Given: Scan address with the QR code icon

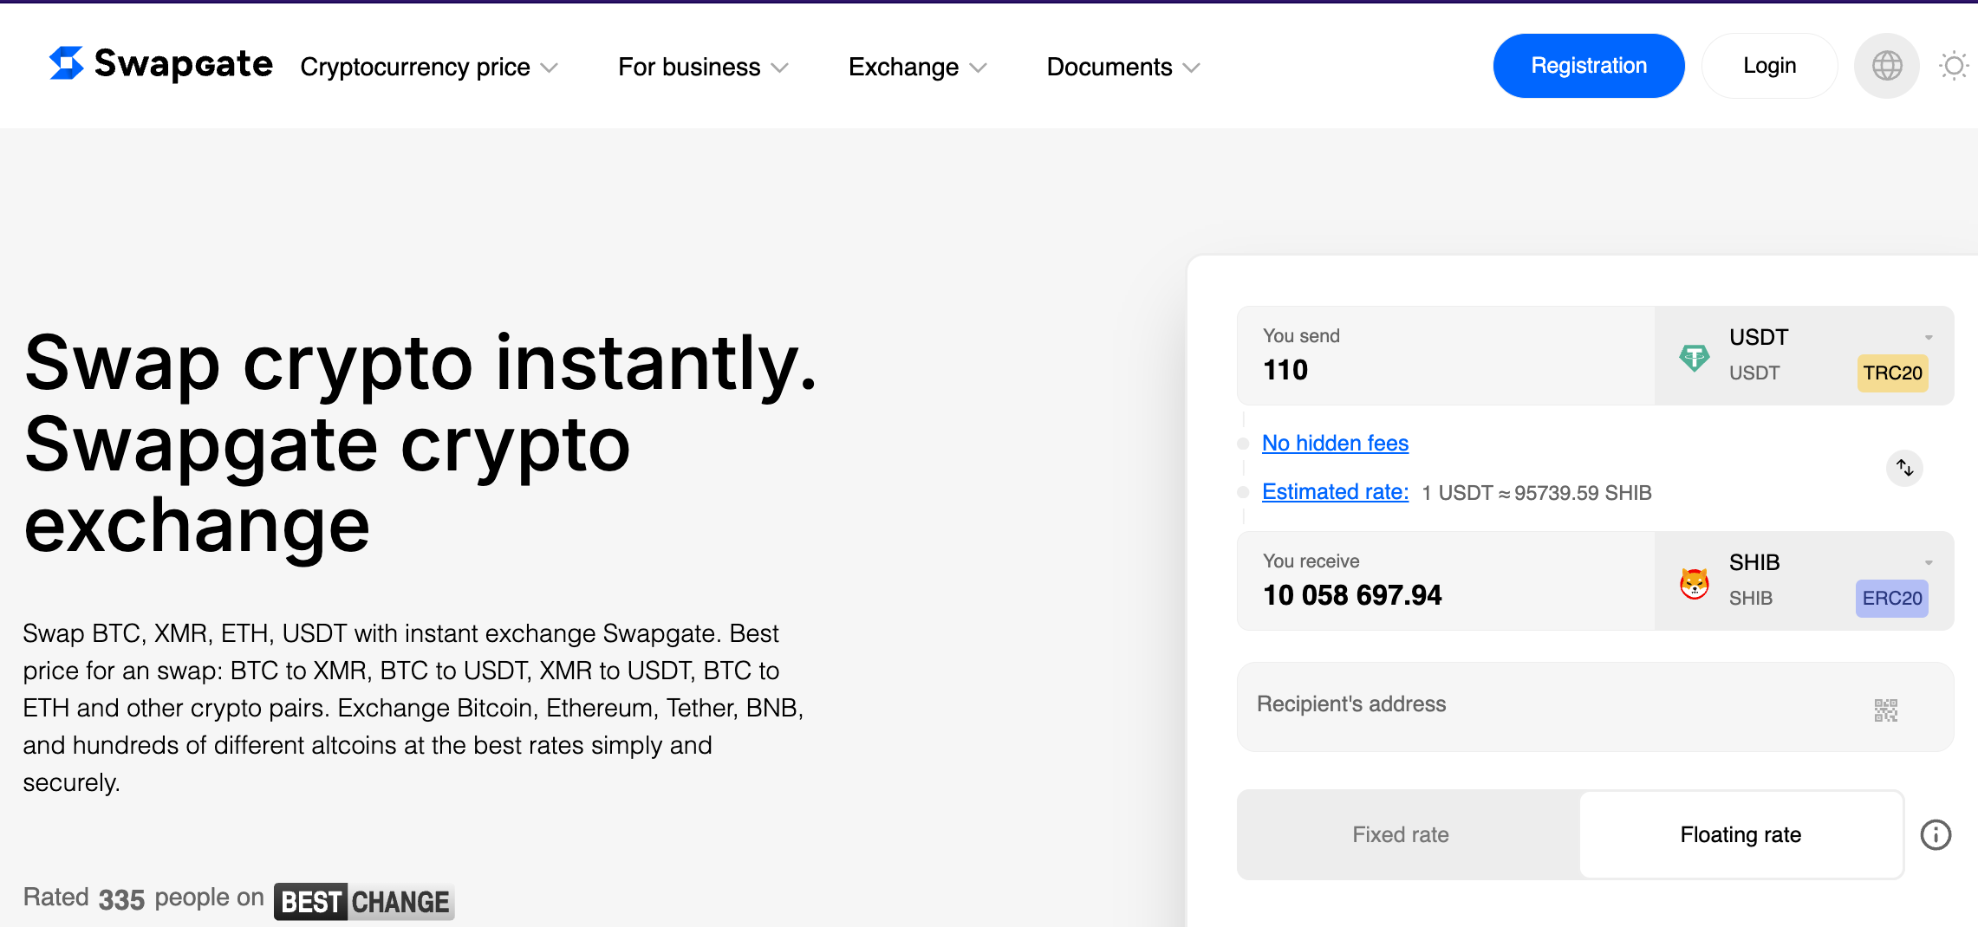Looking at the screenshot, I should pyautogui.click(x=1885, y=710).
